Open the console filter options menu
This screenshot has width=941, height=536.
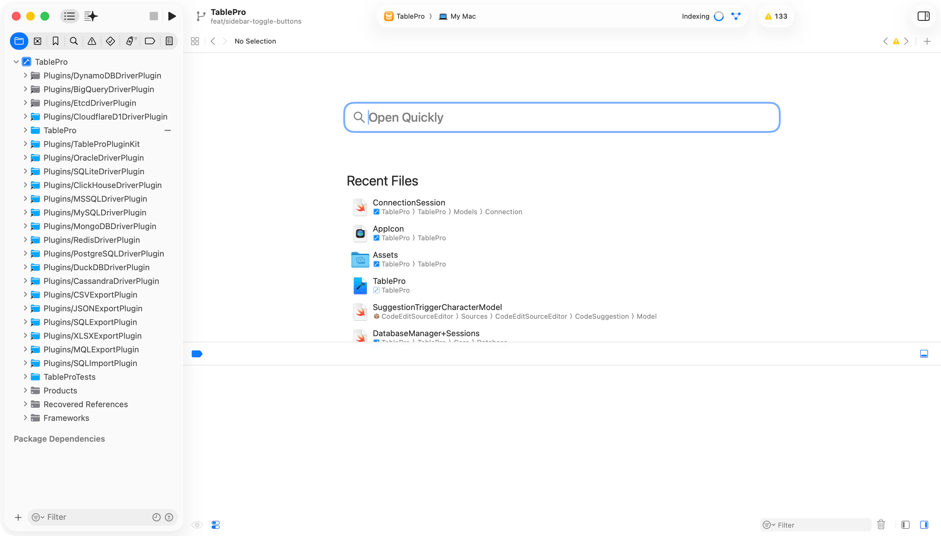point(769,525)
